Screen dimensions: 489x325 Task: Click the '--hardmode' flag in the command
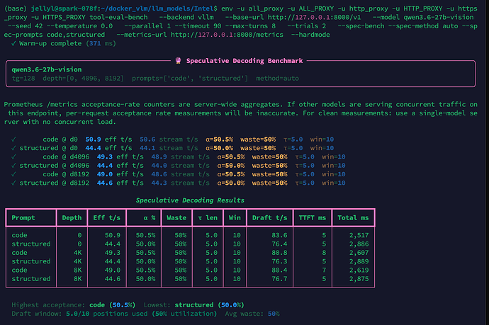(310, 35)
